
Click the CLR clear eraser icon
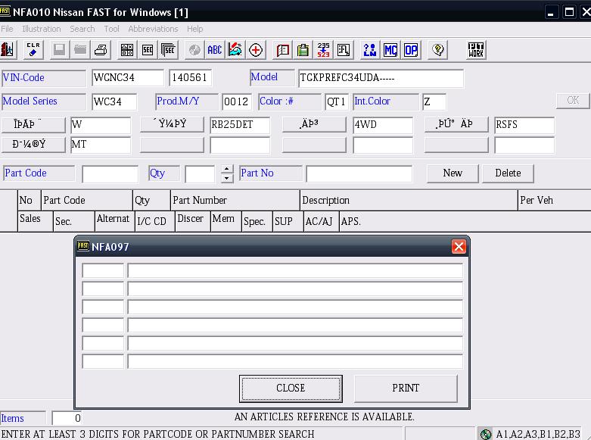33,50
